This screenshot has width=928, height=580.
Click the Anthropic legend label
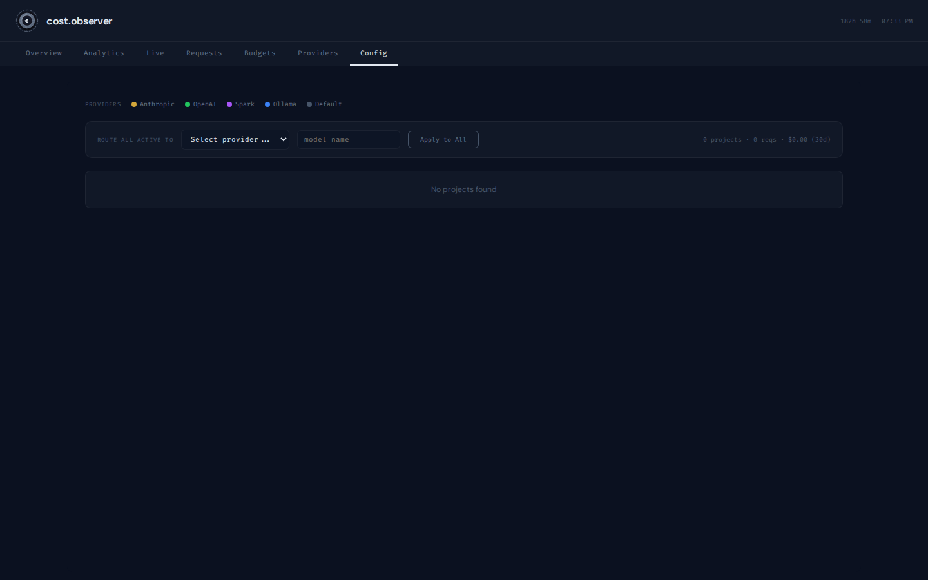[157, 104]
